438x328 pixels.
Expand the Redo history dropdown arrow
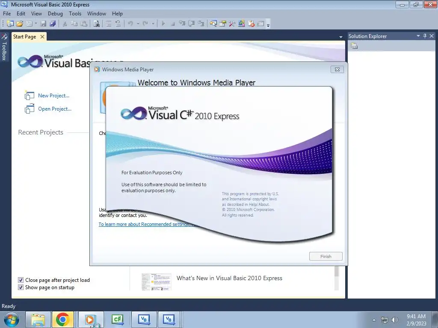[x=153, y=24]
